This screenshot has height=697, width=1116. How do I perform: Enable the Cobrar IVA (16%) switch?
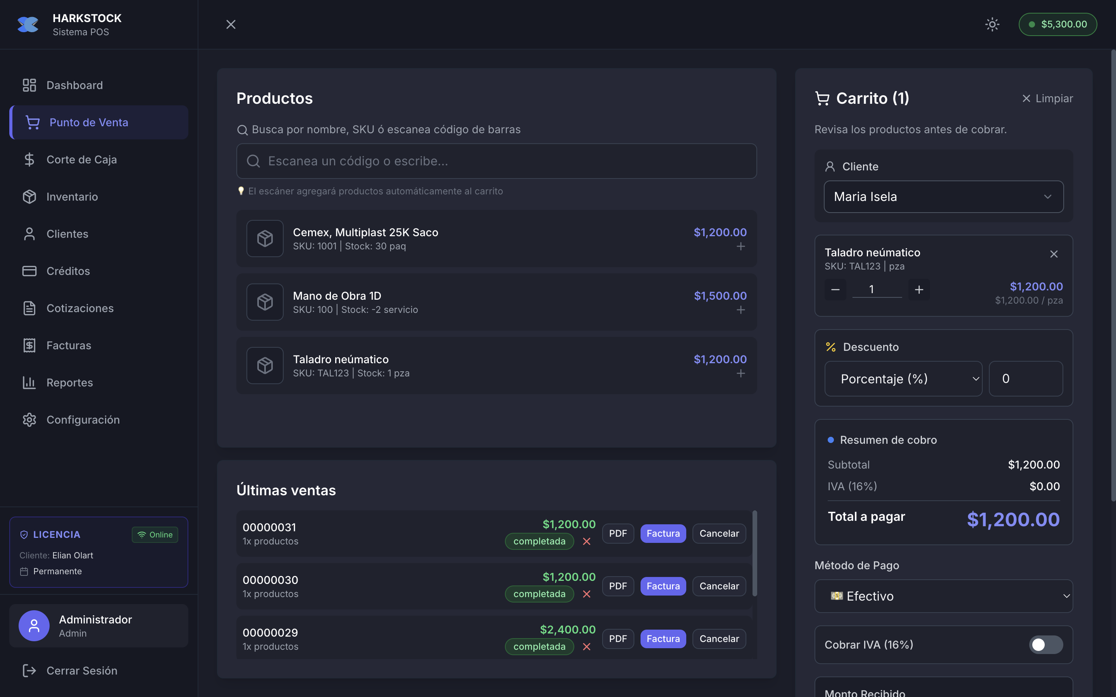tap(1045, 644)
